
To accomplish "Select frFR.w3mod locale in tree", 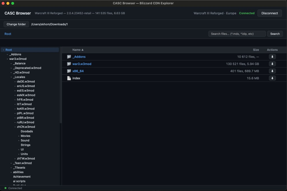I will [25, 100].
